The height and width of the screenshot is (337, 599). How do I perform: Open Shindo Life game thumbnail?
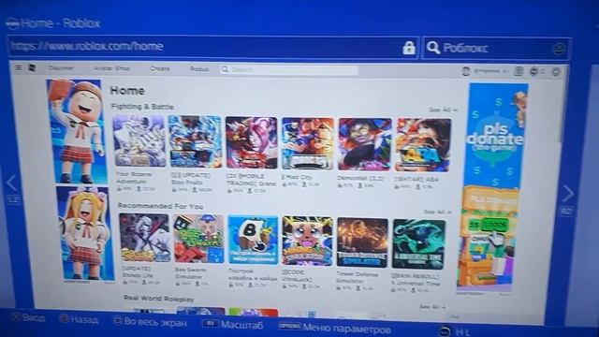tap(144, 238)
